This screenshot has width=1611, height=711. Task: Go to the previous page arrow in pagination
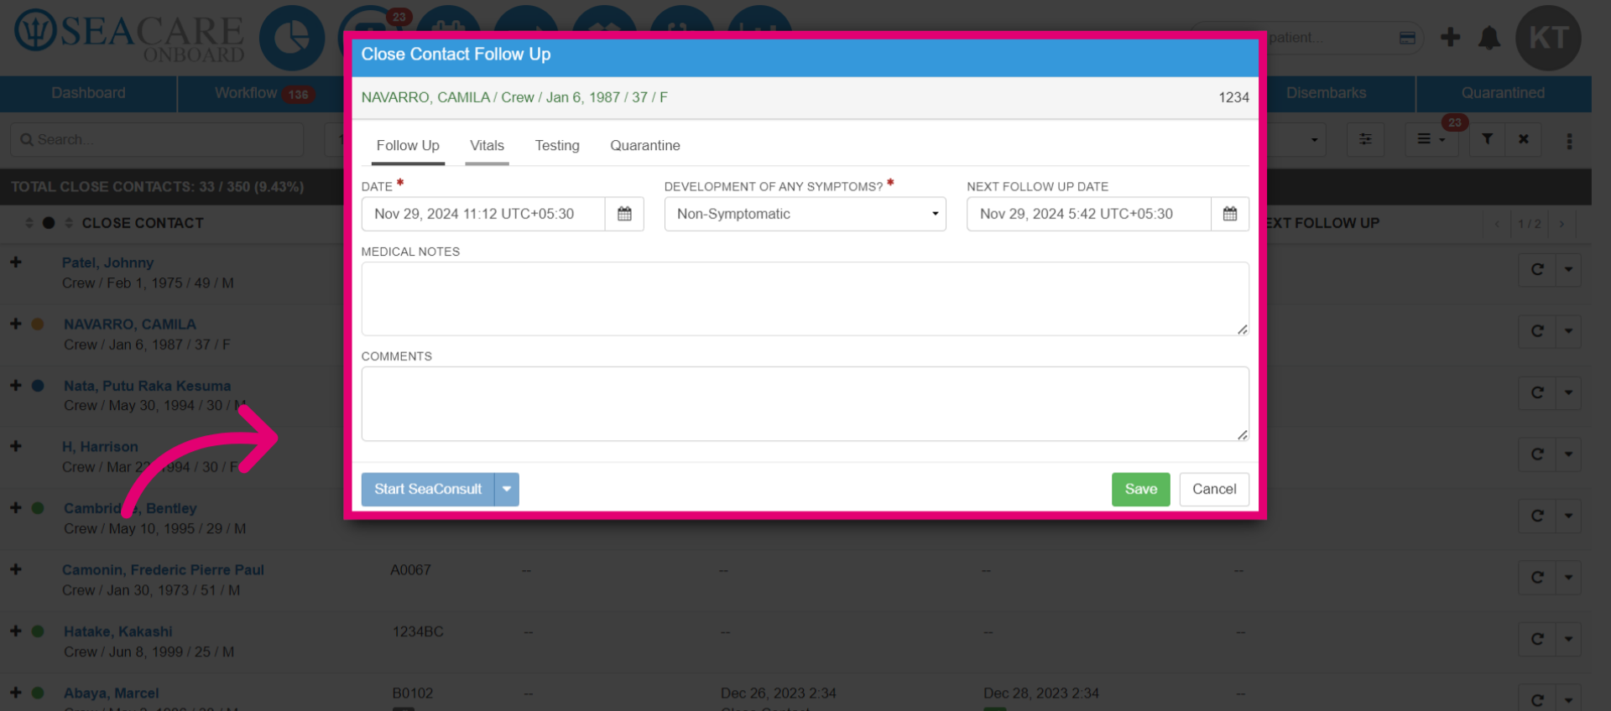1496,224
